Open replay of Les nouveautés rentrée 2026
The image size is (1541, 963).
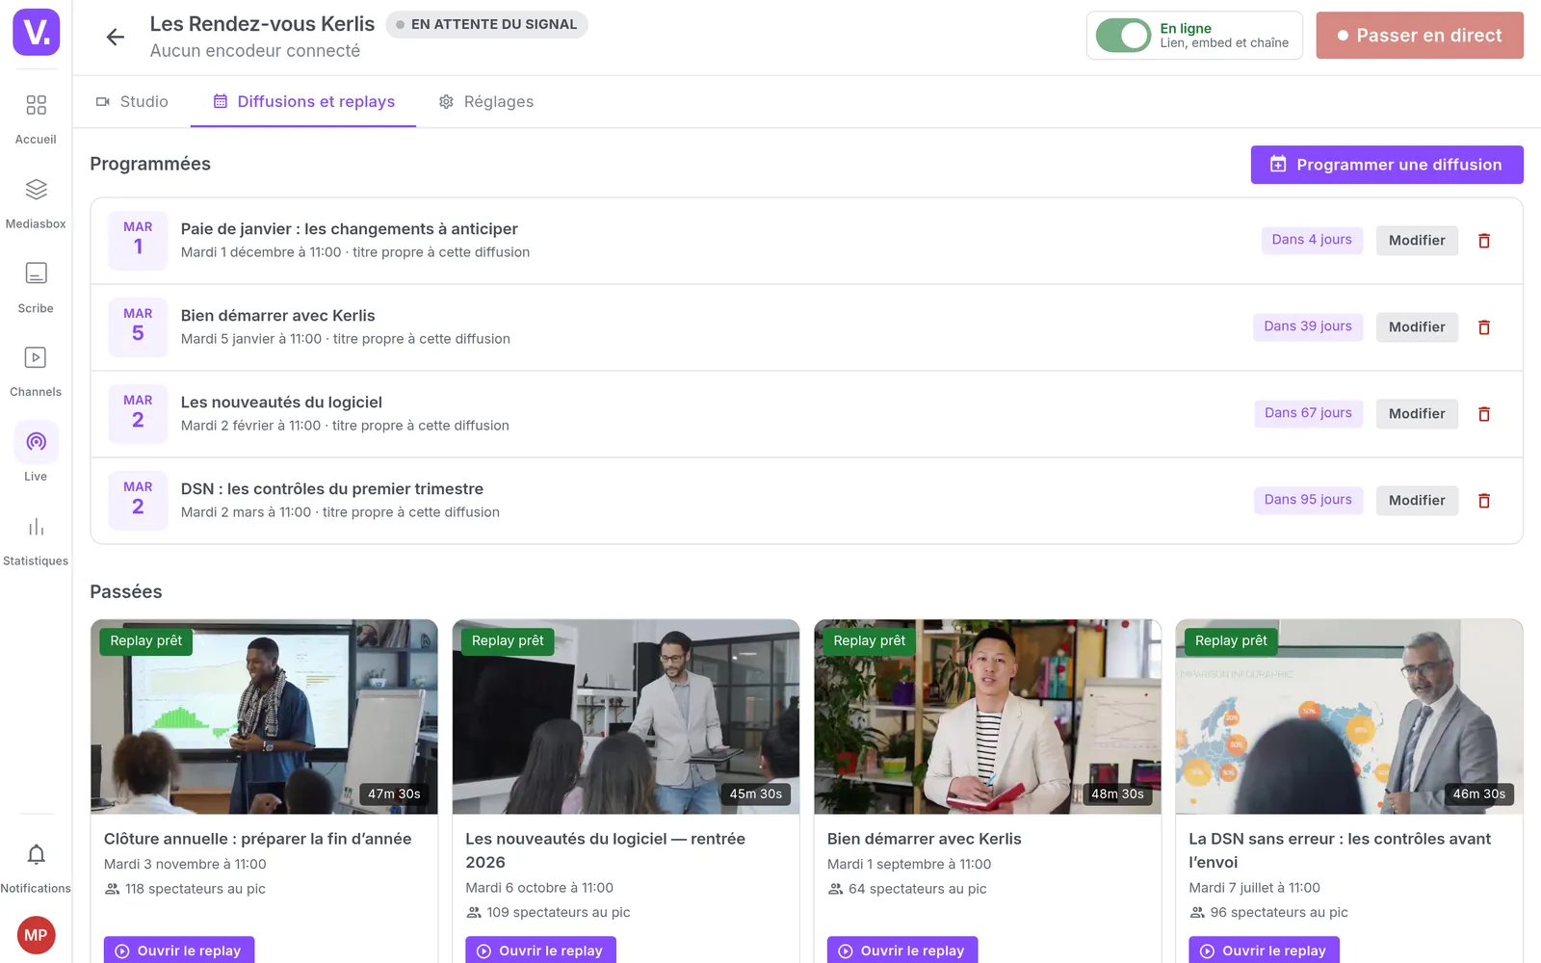[x=540, y=950]
